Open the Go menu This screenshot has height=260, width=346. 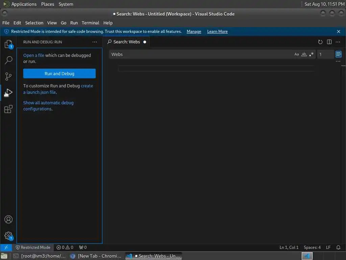pos(64,23)
